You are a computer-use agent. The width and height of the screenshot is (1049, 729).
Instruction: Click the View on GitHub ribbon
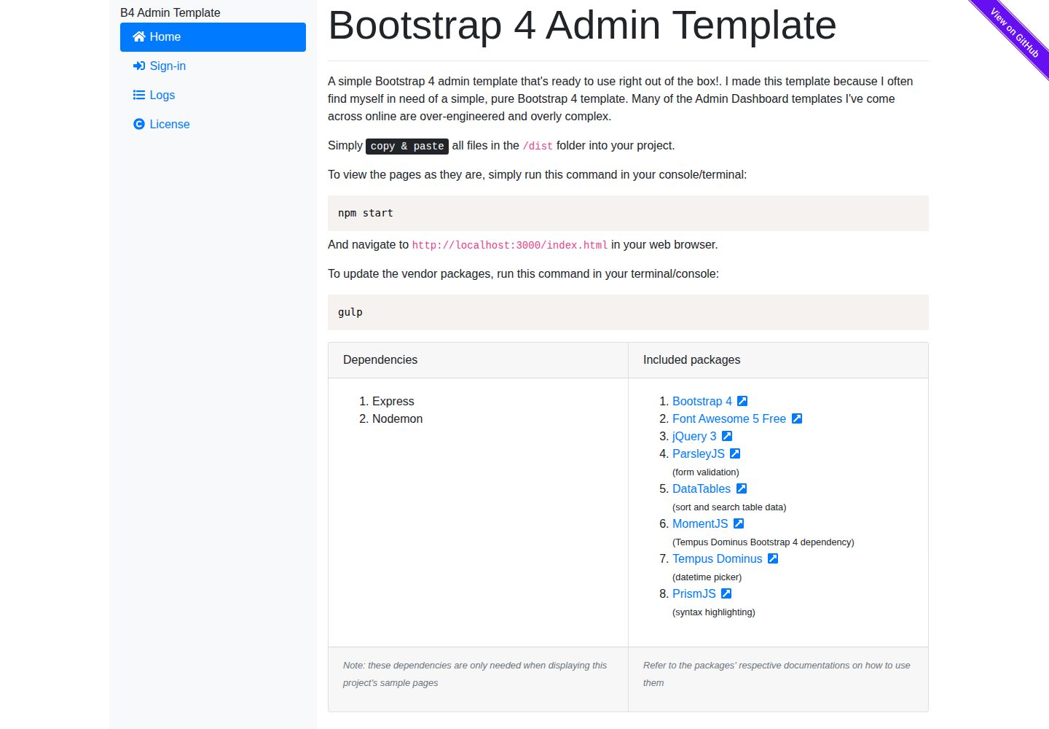click(x=1013, y=34)
